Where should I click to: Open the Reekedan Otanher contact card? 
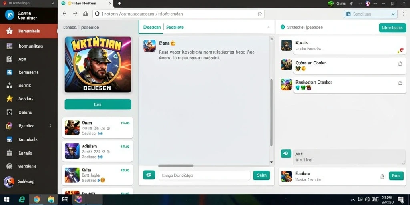coord(350,85)
